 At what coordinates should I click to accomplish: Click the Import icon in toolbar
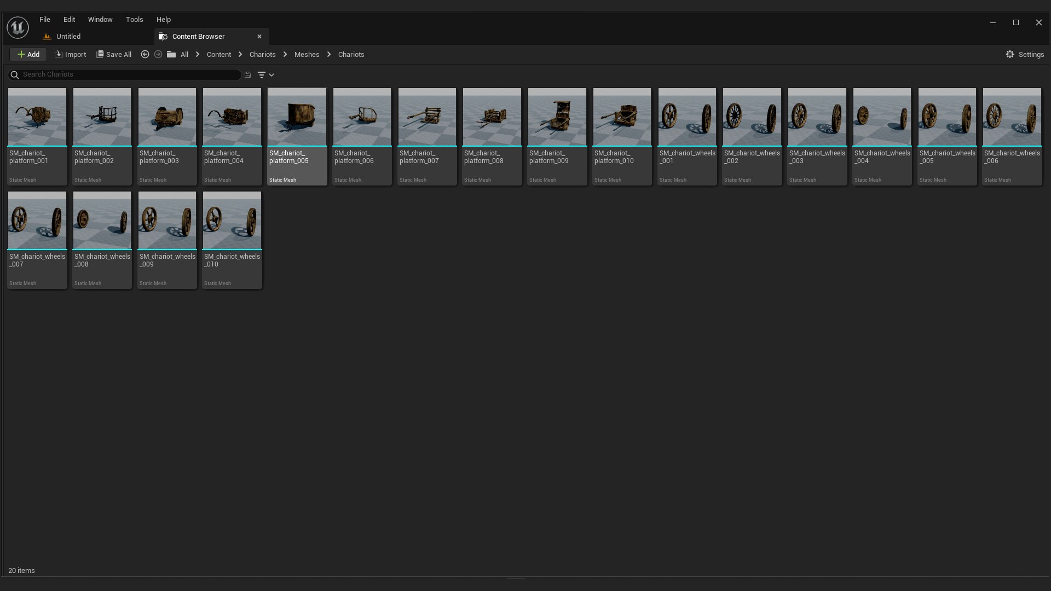tap(58, 54)
